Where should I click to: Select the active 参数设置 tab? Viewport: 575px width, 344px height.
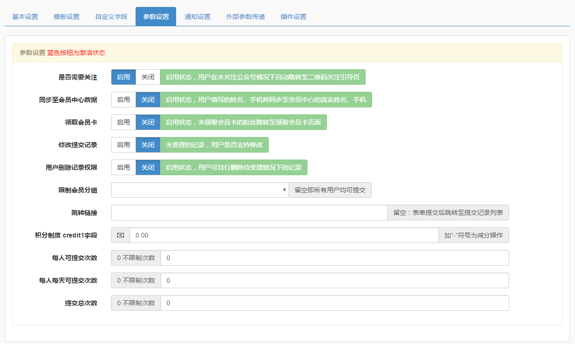click(156, 17)
